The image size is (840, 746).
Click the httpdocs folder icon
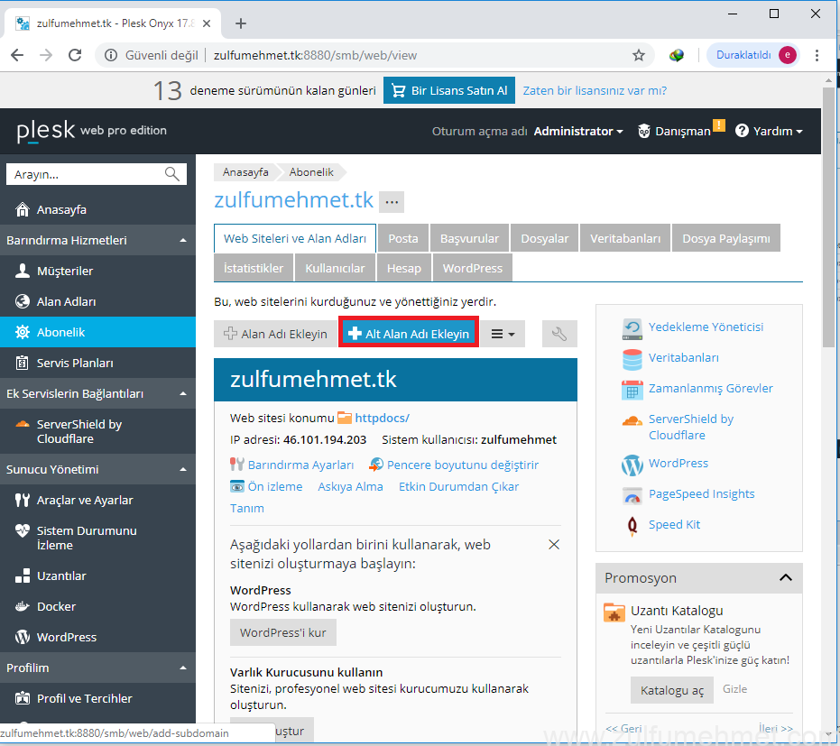pos(345,418)
